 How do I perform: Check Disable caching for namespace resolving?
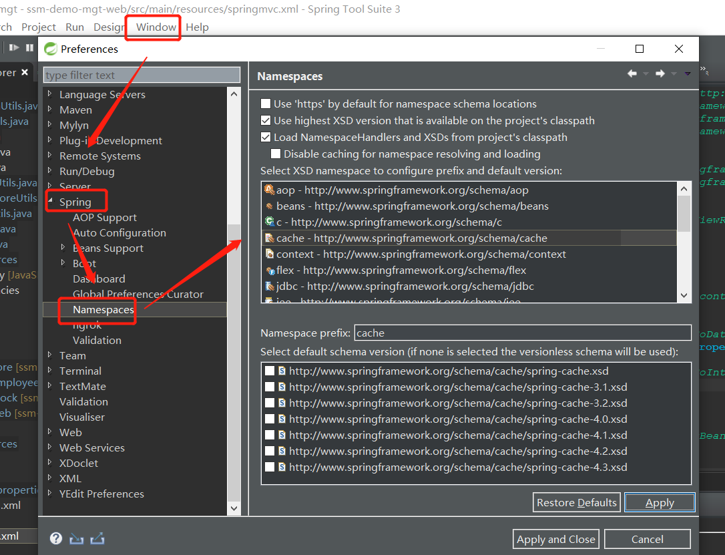click(276, 154)
